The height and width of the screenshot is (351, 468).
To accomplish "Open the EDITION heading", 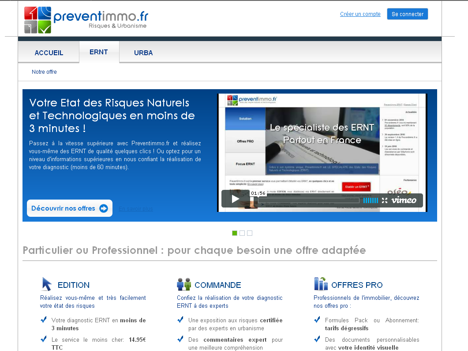I will pyautogui.click(x=73, y=285).
